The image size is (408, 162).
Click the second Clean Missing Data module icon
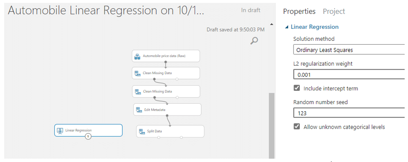(137, 92)
